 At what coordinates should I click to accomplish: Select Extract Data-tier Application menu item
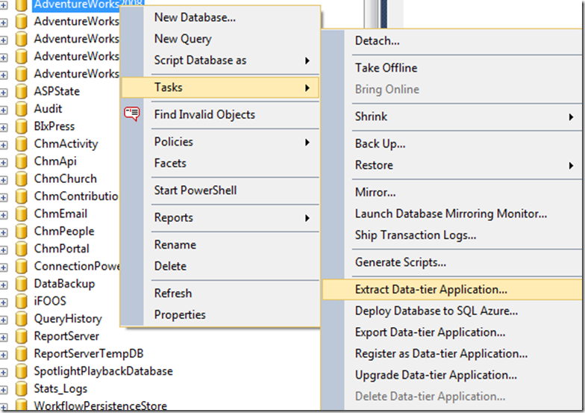[x=431, y=290]
